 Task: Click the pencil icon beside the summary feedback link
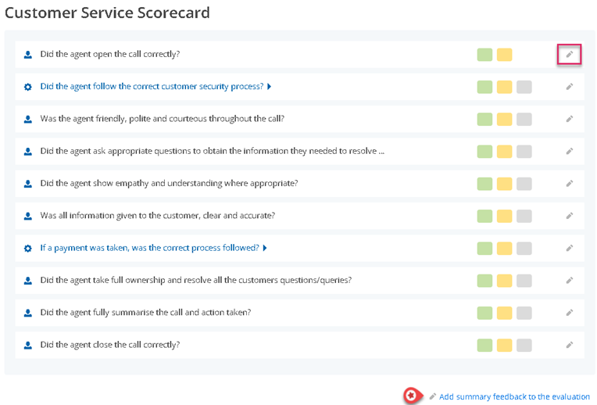432,396
